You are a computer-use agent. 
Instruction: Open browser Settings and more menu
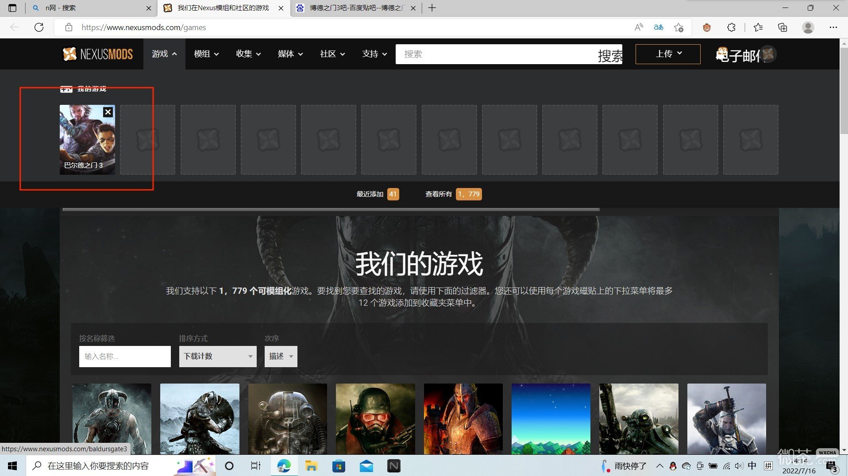click(833, 27)
